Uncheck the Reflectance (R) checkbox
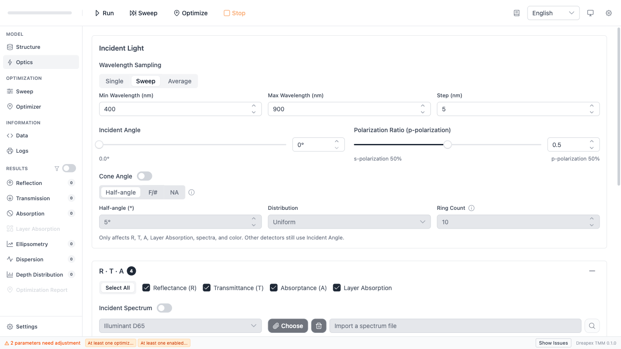The height and width of the screenshot is (349, 621). pos(147,288)
